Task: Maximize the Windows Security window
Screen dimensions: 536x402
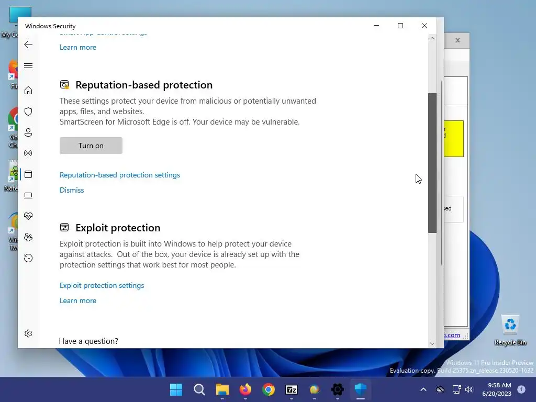Action: (x=400, y=26)
